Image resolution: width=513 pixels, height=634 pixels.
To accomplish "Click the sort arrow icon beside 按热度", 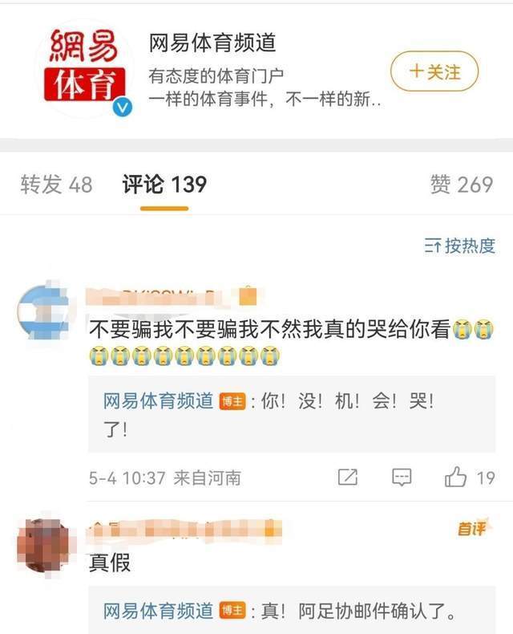I will point(433,246).
